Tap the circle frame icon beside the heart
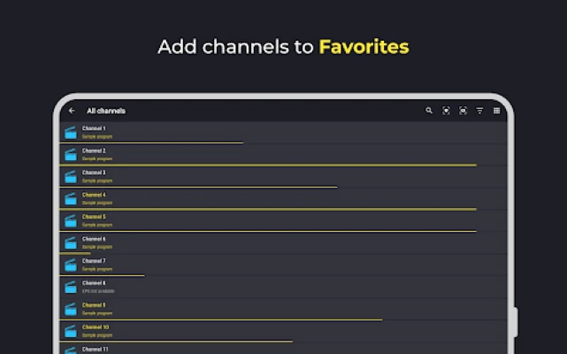Image resolution: width=567 pixels, height=354 pixels. pyautogui.click(x=463, y=111)
